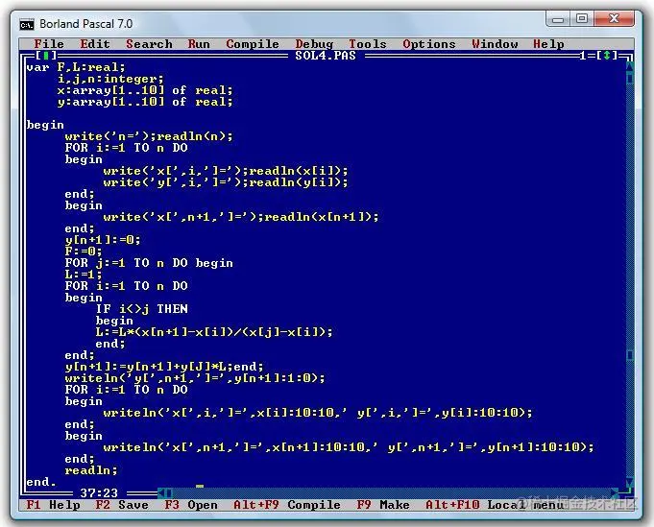Click the vertical scrollbar down arrow
The width and height of the screenshot is (654, 527).
click(630, 482)
